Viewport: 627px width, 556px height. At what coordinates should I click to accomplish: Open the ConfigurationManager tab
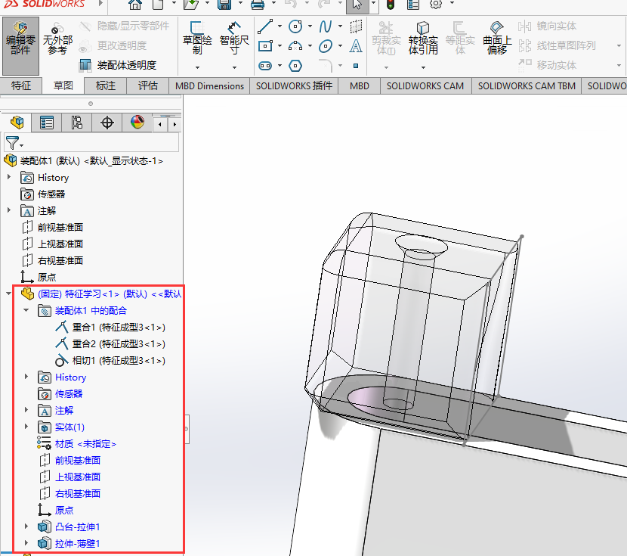coord(76,123)
